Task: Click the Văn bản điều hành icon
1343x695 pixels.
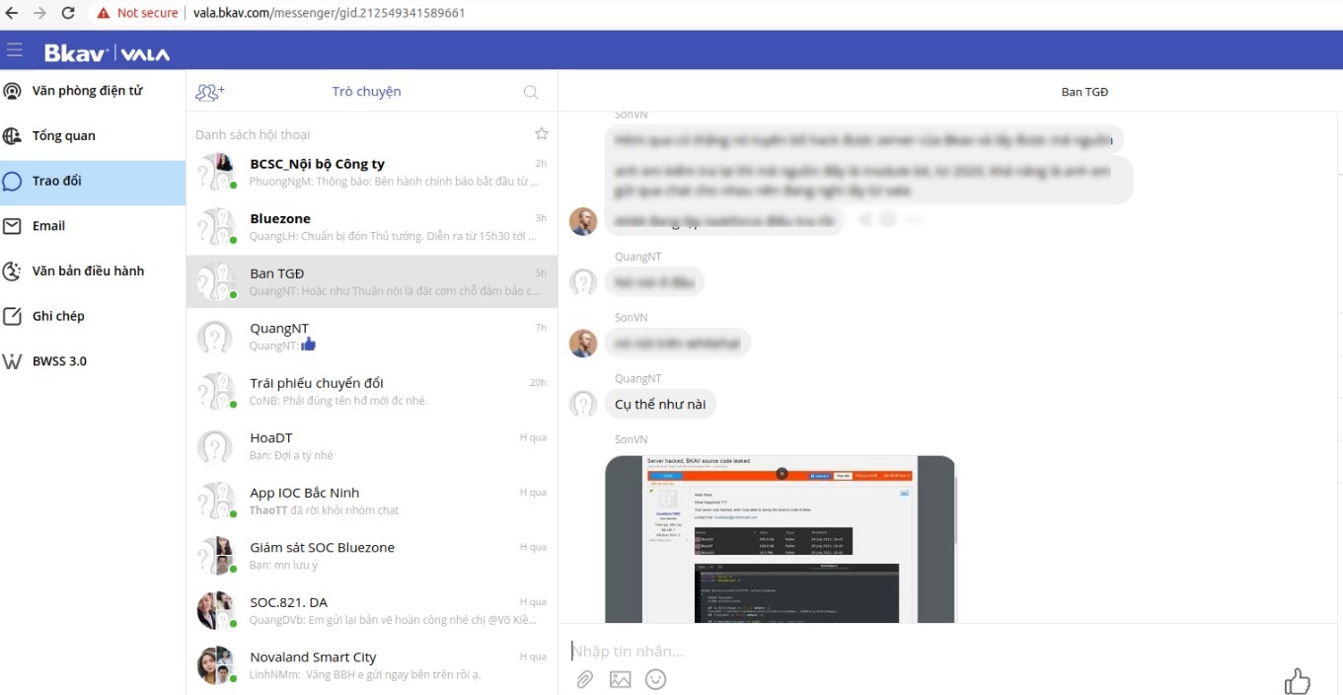Action: click(x=12, y=271)
